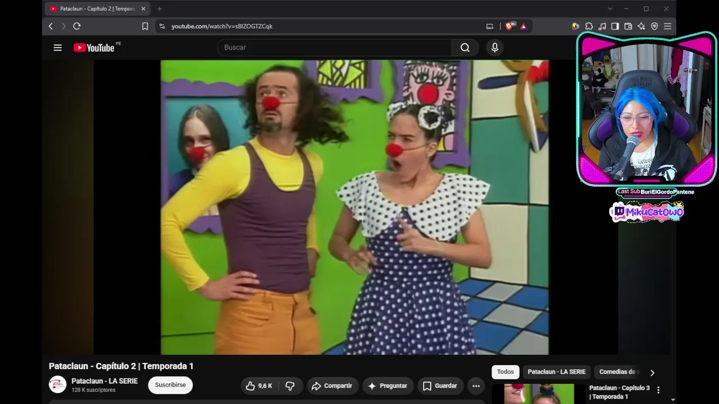The height and width of the screenshot is (404, 719).
Task: Open the Pataclaun - LA SERIE channel name
Action: point(104,381)
